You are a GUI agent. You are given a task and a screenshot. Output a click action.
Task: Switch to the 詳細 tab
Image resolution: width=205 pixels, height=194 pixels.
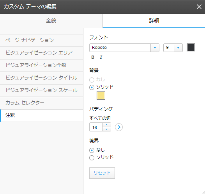154,21
